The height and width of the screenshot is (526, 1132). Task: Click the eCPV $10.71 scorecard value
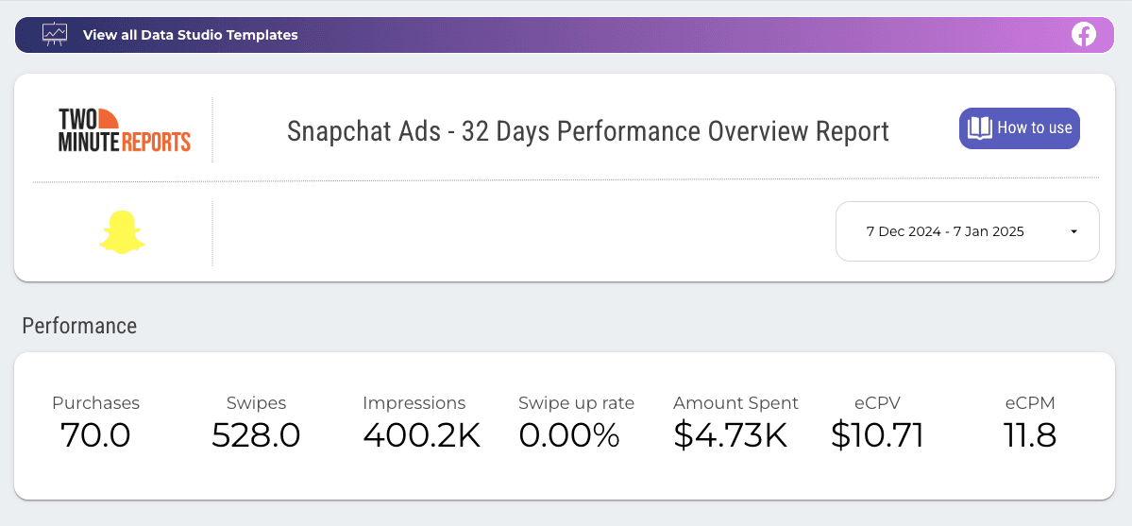point(877,435)
